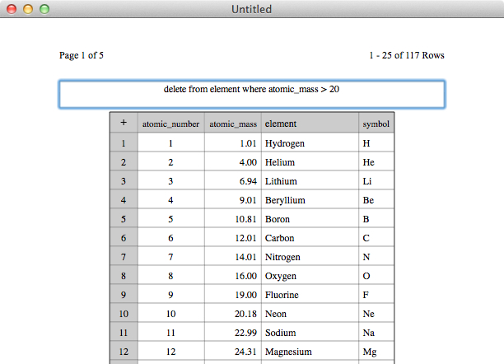Click row header 11 for Sodium
The image size is (504, 364).
point(124,333)
